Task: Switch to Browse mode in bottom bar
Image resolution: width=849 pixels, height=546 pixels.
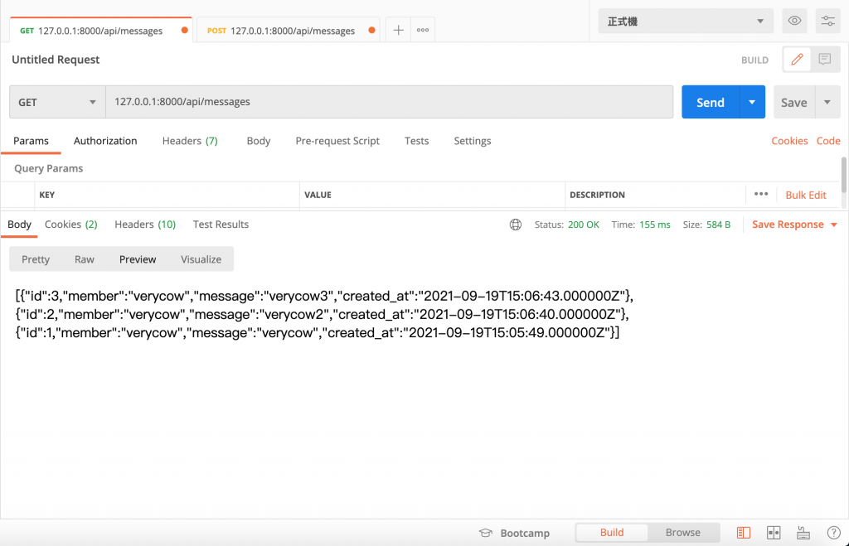Action: (x=683, y=533)
